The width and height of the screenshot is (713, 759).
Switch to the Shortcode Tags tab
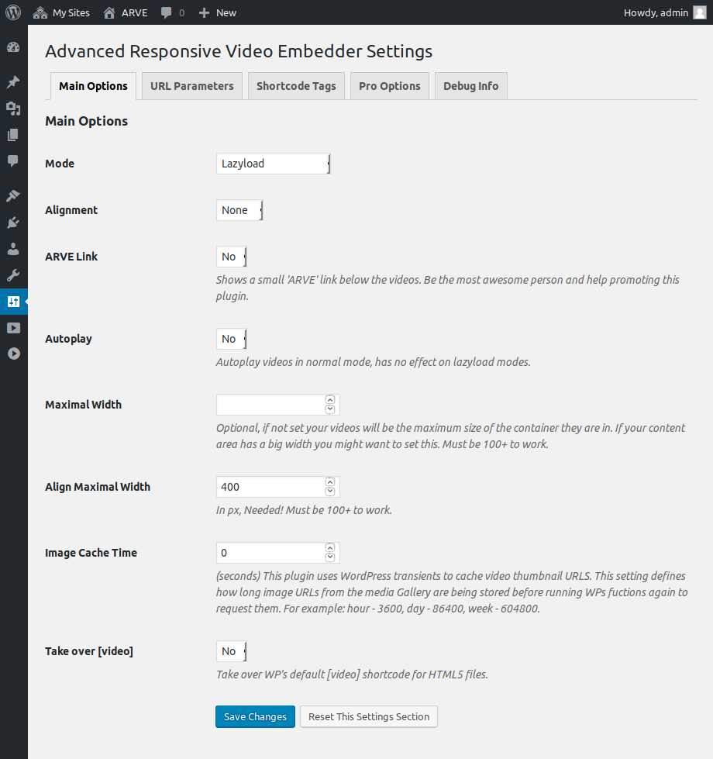[296, 86]
